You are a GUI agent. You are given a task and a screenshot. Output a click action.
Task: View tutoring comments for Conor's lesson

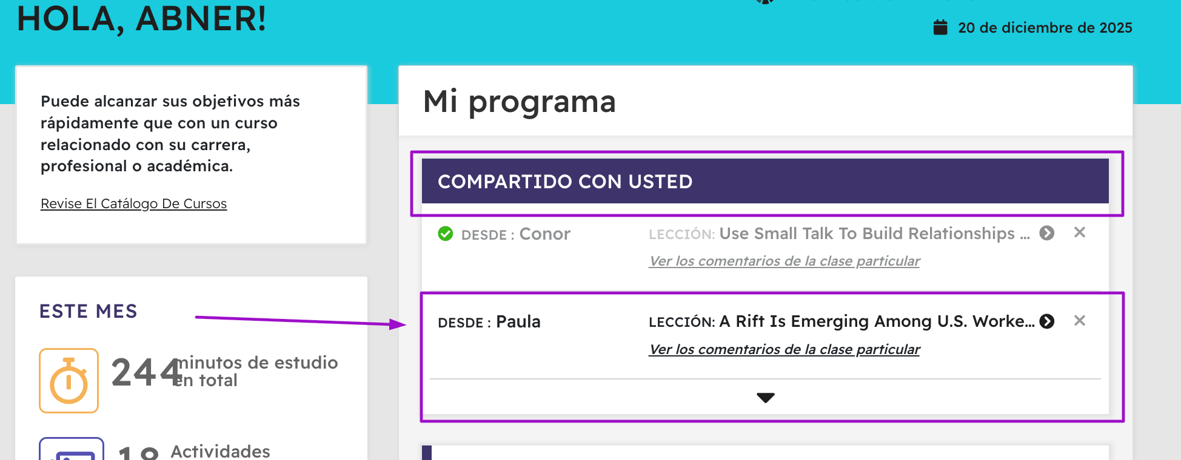[x=784, y=261]
